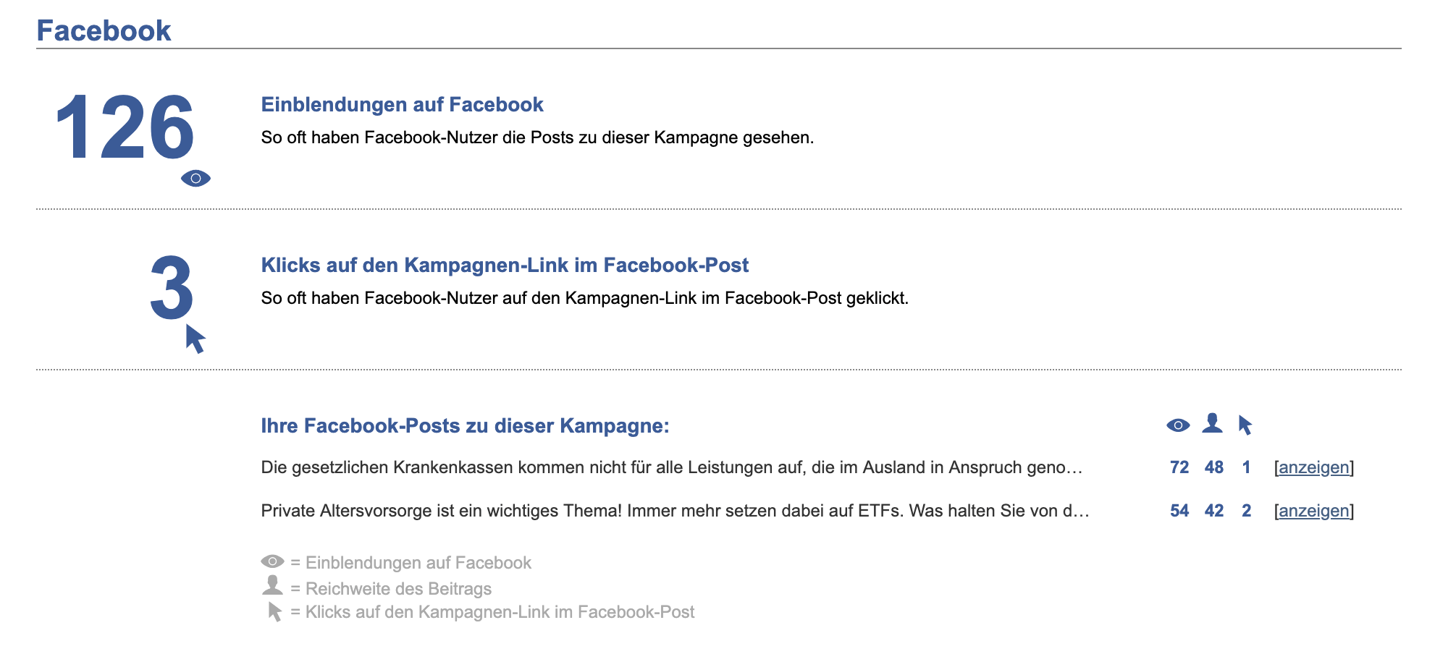Open 'anzeigen' for the Krankenkassen post

pyautogui.click(x=1313, y=467)
